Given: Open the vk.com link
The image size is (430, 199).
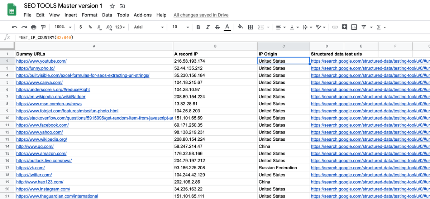Looking at the screenshot, I should click(30, 168).
